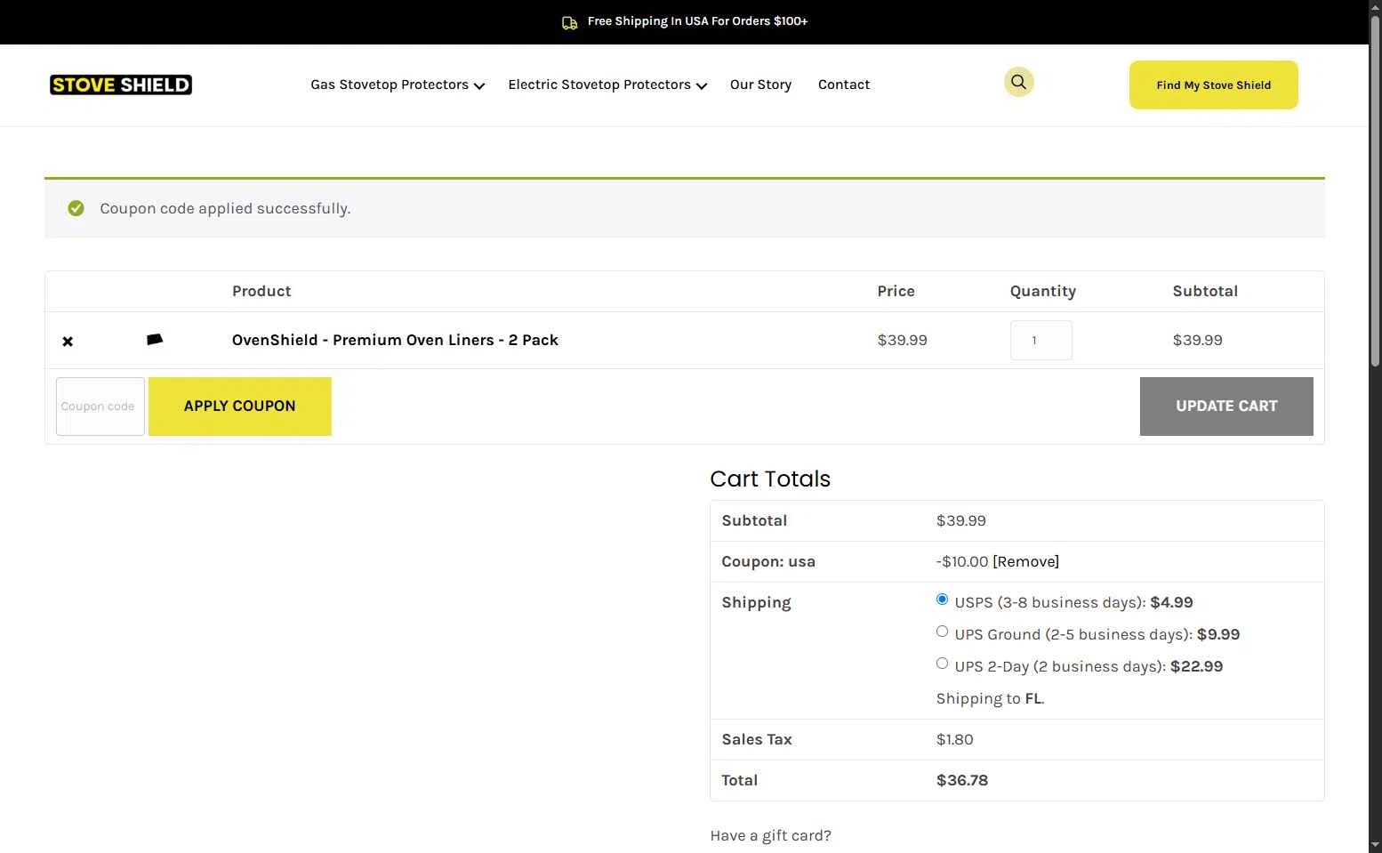Open the search magnifier icon
1382x853 pixels.
[x=1018, y=82]
